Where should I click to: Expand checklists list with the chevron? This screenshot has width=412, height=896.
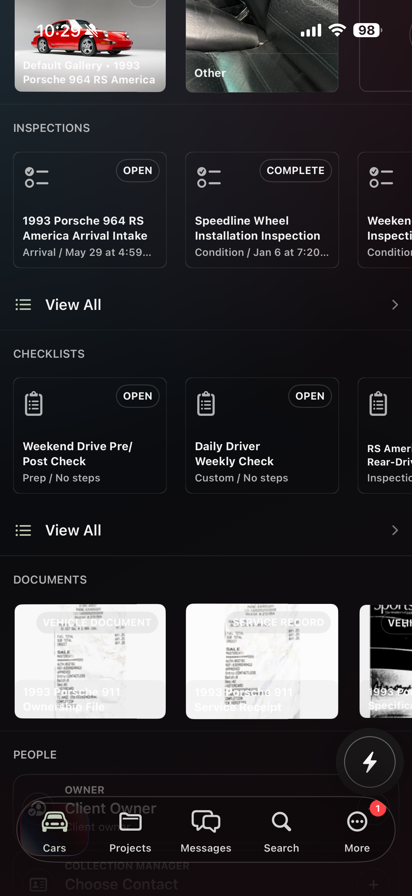click(395, 530)
